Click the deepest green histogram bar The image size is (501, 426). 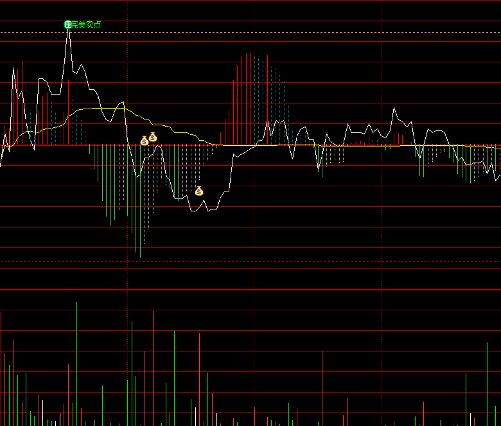click(140, 201)
